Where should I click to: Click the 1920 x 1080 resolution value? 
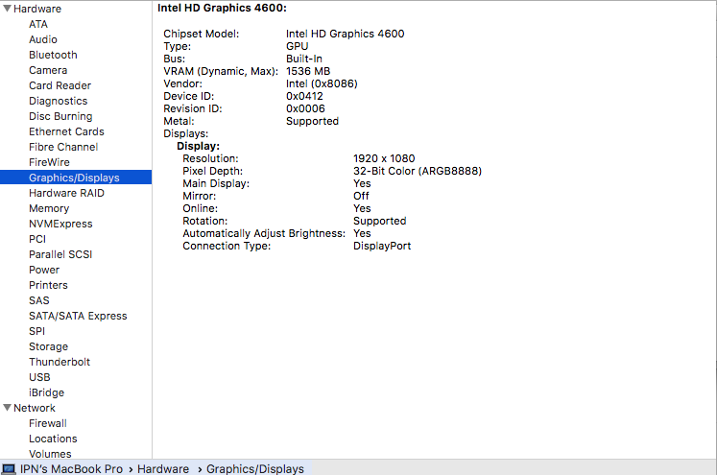384,158
